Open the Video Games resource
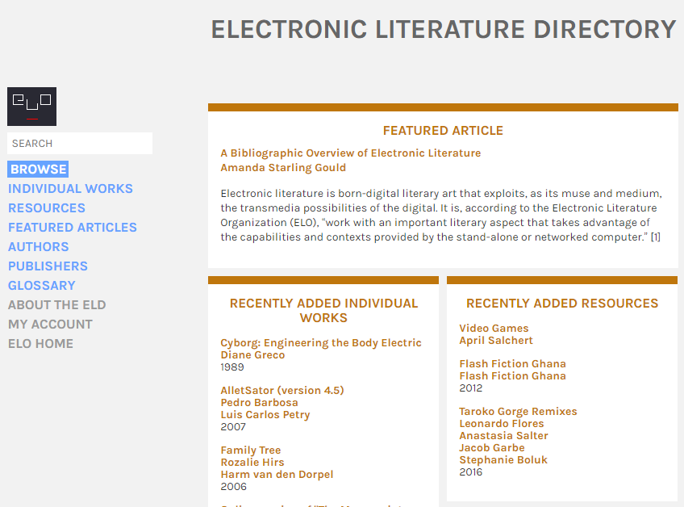Image resolution: width=684 pixels, height=507 pixels. (x=494, y=329)
